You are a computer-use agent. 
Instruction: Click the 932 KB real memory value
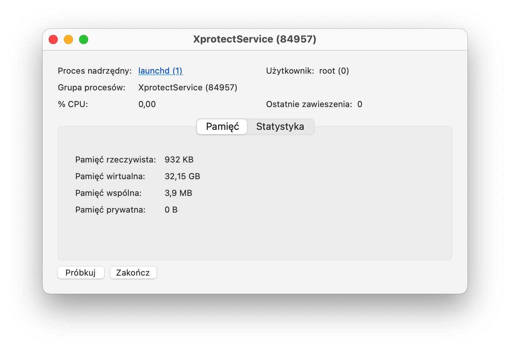(x=179, y=160)
